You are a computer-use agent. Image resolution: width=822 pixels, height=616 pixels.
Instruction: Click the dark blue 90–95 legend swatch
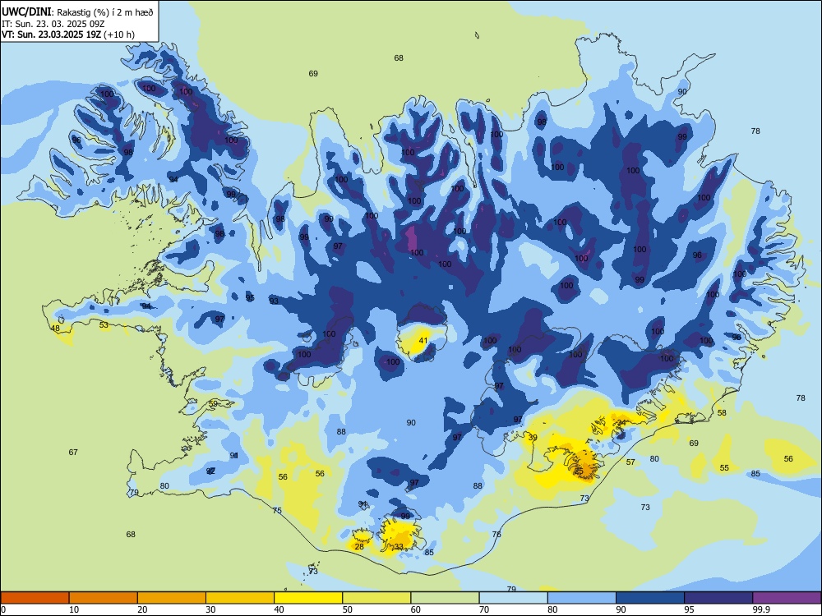[x=650, y=598]
